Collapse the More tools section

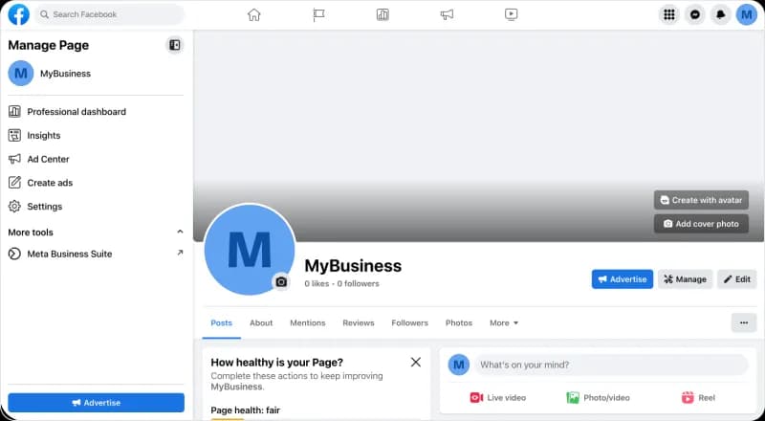[180, 232]
